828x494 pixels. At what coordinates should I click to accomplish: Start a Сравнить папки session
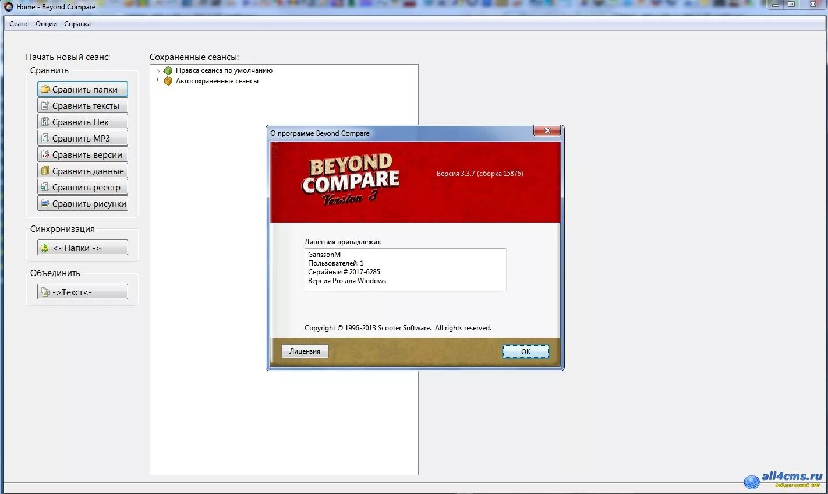point(83,89)
